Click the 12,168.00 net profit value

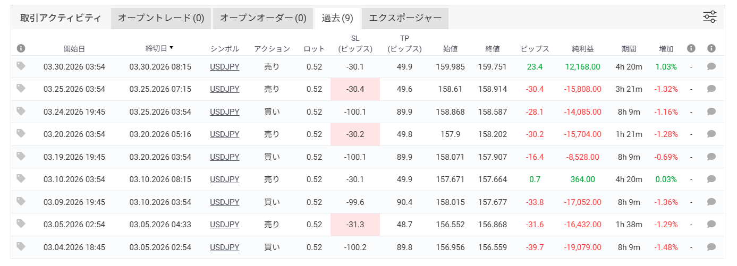(x=583, y=67)
